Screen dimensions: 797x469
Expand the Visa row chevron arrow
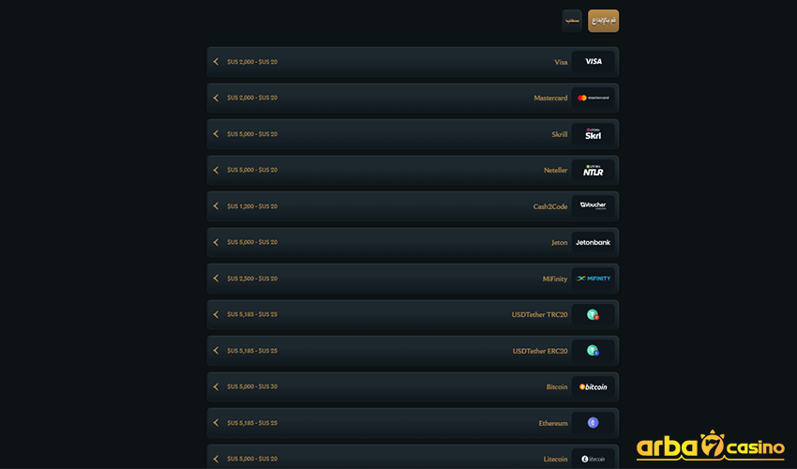click(216, 62)
